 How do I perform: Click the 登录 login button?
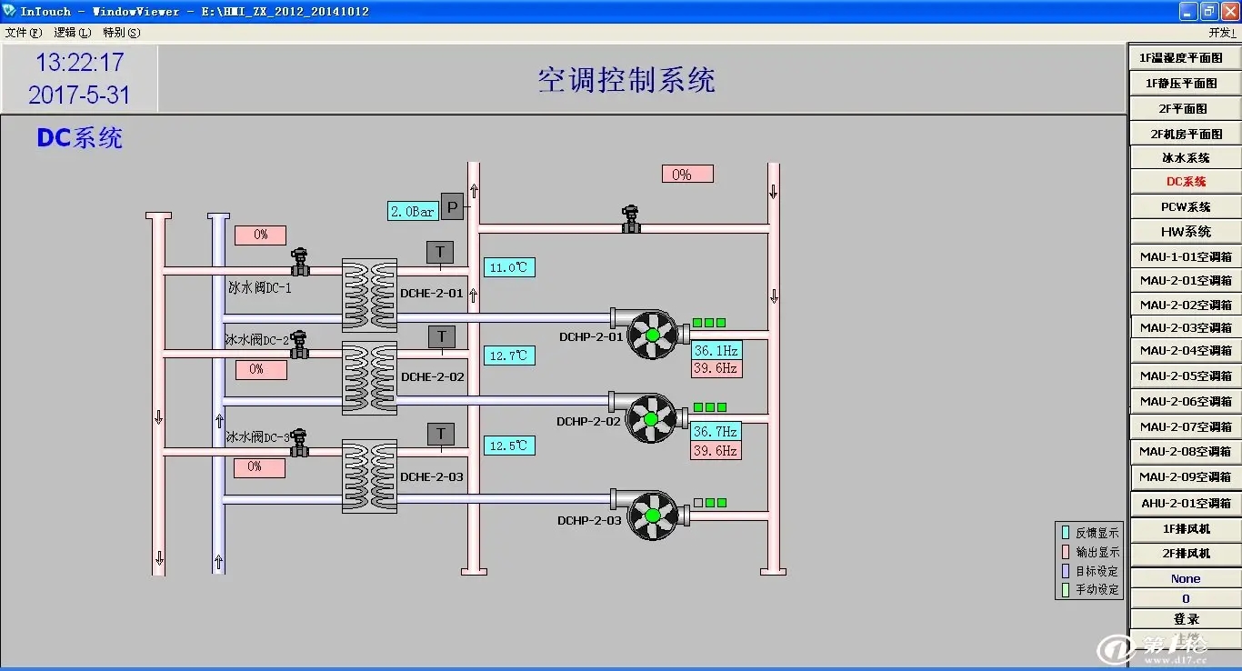(1186, 618)
